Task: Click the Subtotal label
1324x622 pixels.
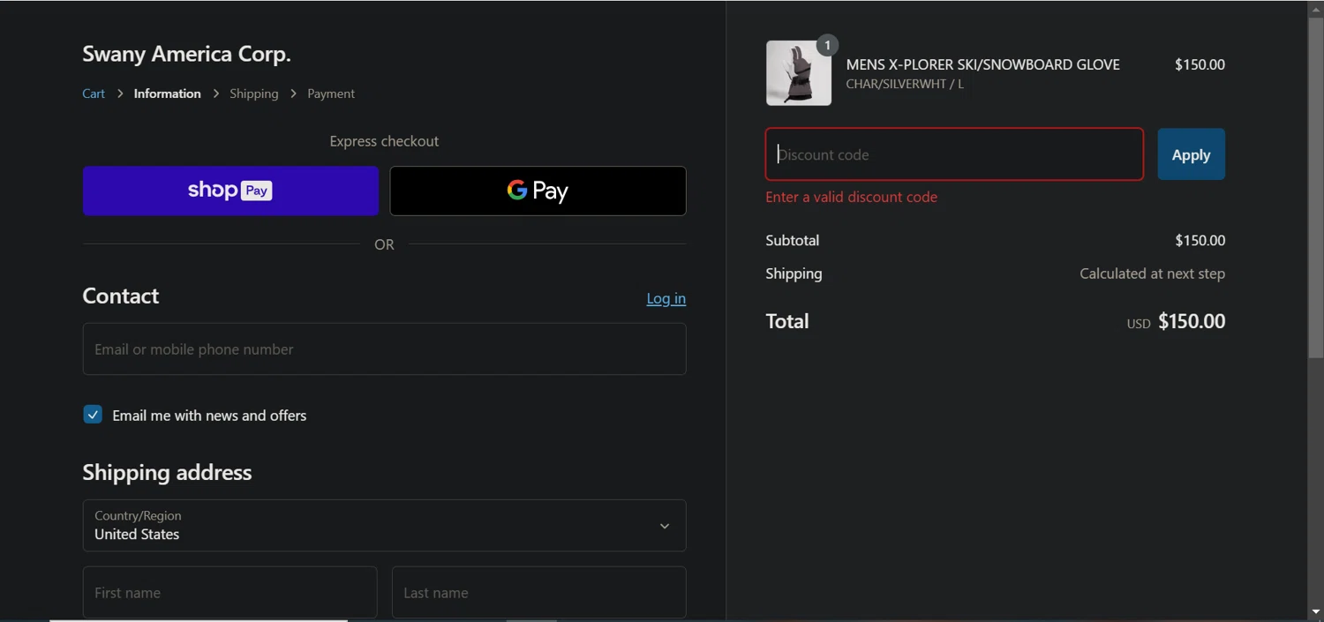Action: pyautogui.click(x=792, y=240)
